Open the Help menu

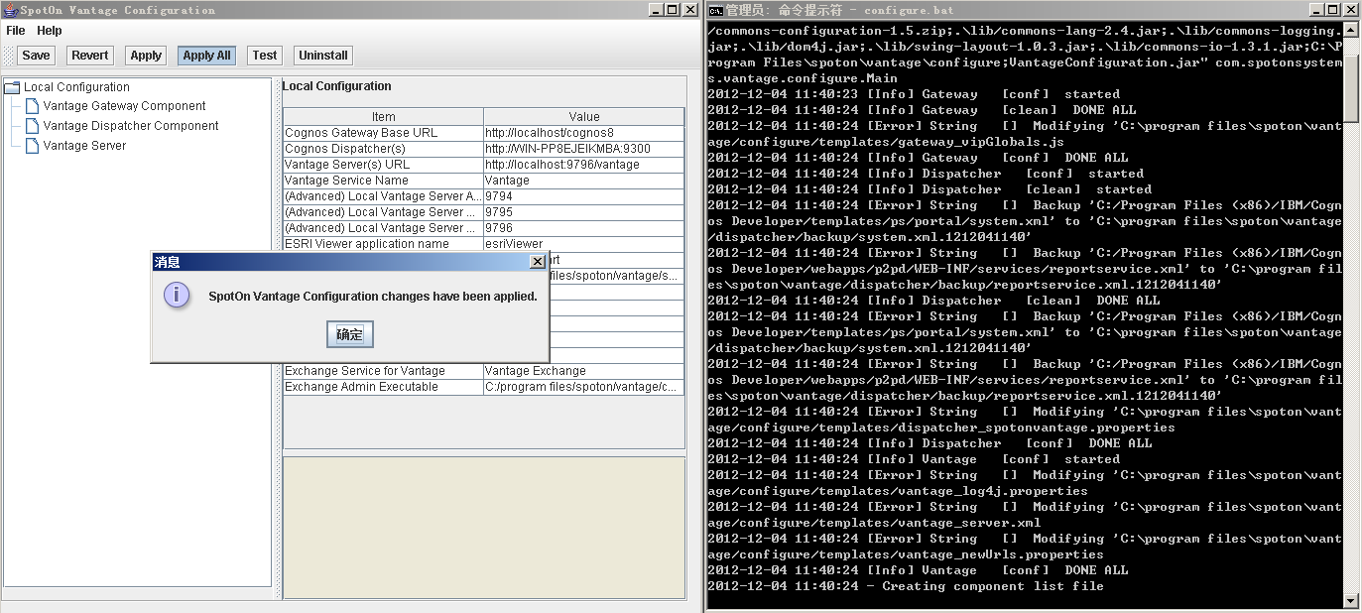tap(50, 31)
